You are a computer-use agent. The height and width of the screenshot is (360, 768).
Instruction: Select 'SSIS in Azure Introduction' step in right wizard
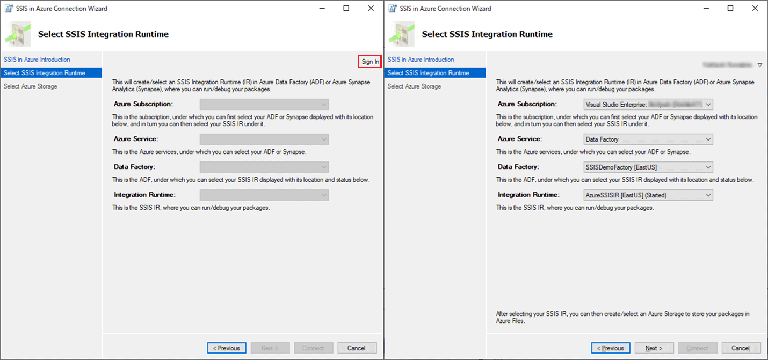pyautogui.click(x=421, y=60)
